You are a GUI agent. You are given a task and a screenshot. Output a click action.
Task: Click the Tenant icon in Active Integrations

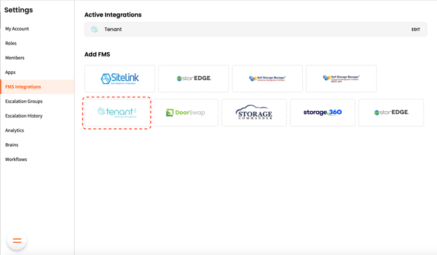95,29
